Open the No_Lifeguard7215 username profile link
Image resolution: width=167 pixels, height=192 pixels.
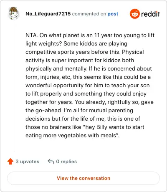click(x=48, y=14)
